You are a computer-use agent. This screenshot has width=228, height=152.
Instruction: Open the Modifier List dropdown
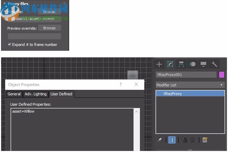[190, 85]
